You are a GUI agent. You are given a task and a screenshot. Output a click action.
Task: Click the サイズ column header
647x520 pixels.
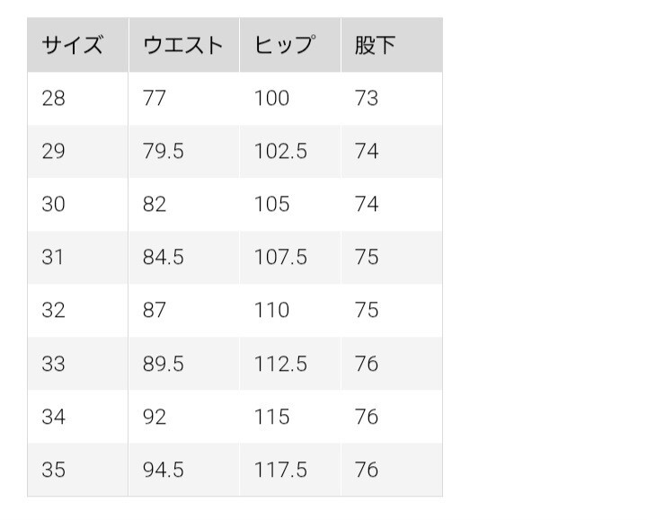coord(72,46)
